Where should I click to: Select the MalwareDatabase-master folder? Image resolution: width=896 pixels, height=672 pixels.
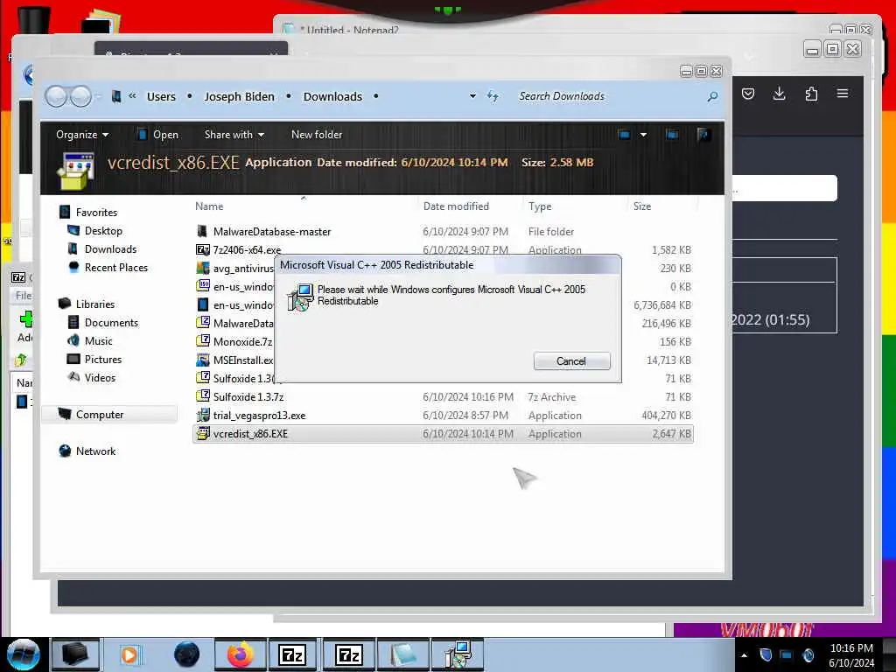tap(272, 231)
